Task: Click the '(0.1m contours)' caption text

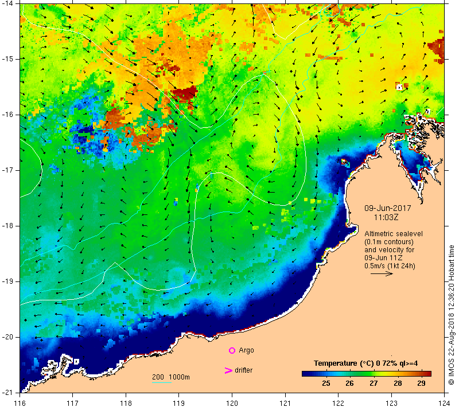Action: (389, 242)
